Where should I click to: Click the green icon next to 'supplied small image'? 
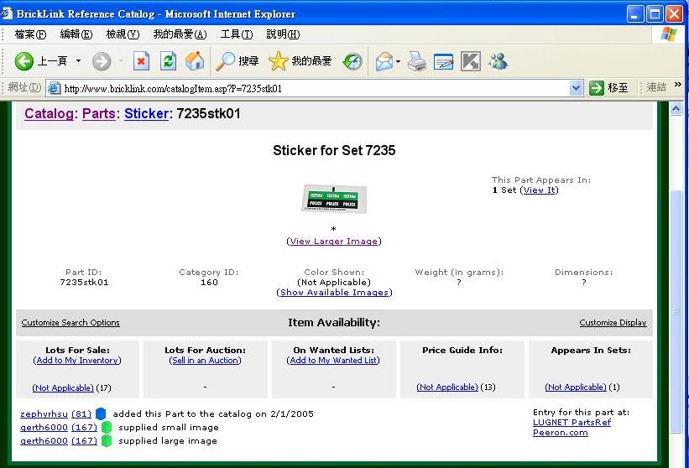tap(107, 427)
